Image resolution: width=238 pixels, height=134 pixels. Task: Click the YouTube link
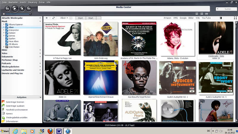(x=206, y=18)
